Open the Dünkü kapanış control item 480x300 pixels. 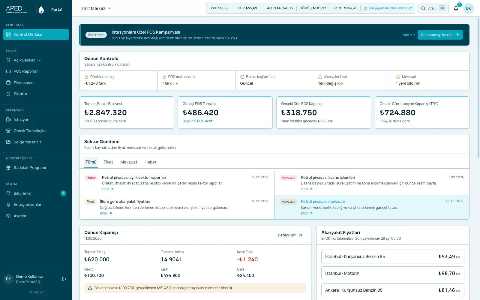118,80
